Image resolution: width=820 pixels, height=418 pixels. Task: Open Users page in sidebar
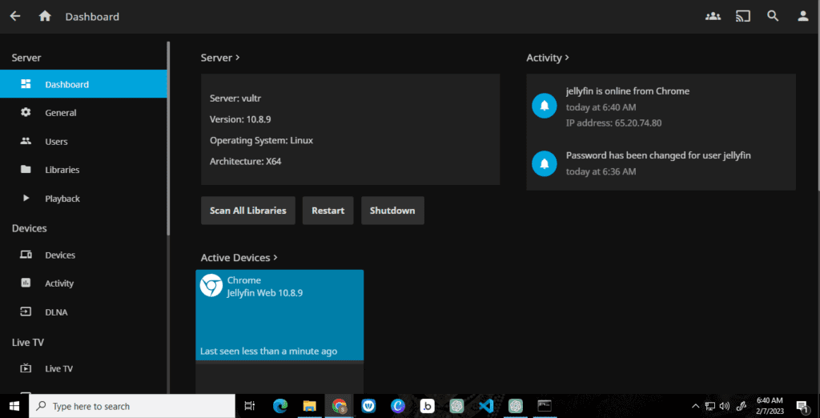click(x=83, y=141)
